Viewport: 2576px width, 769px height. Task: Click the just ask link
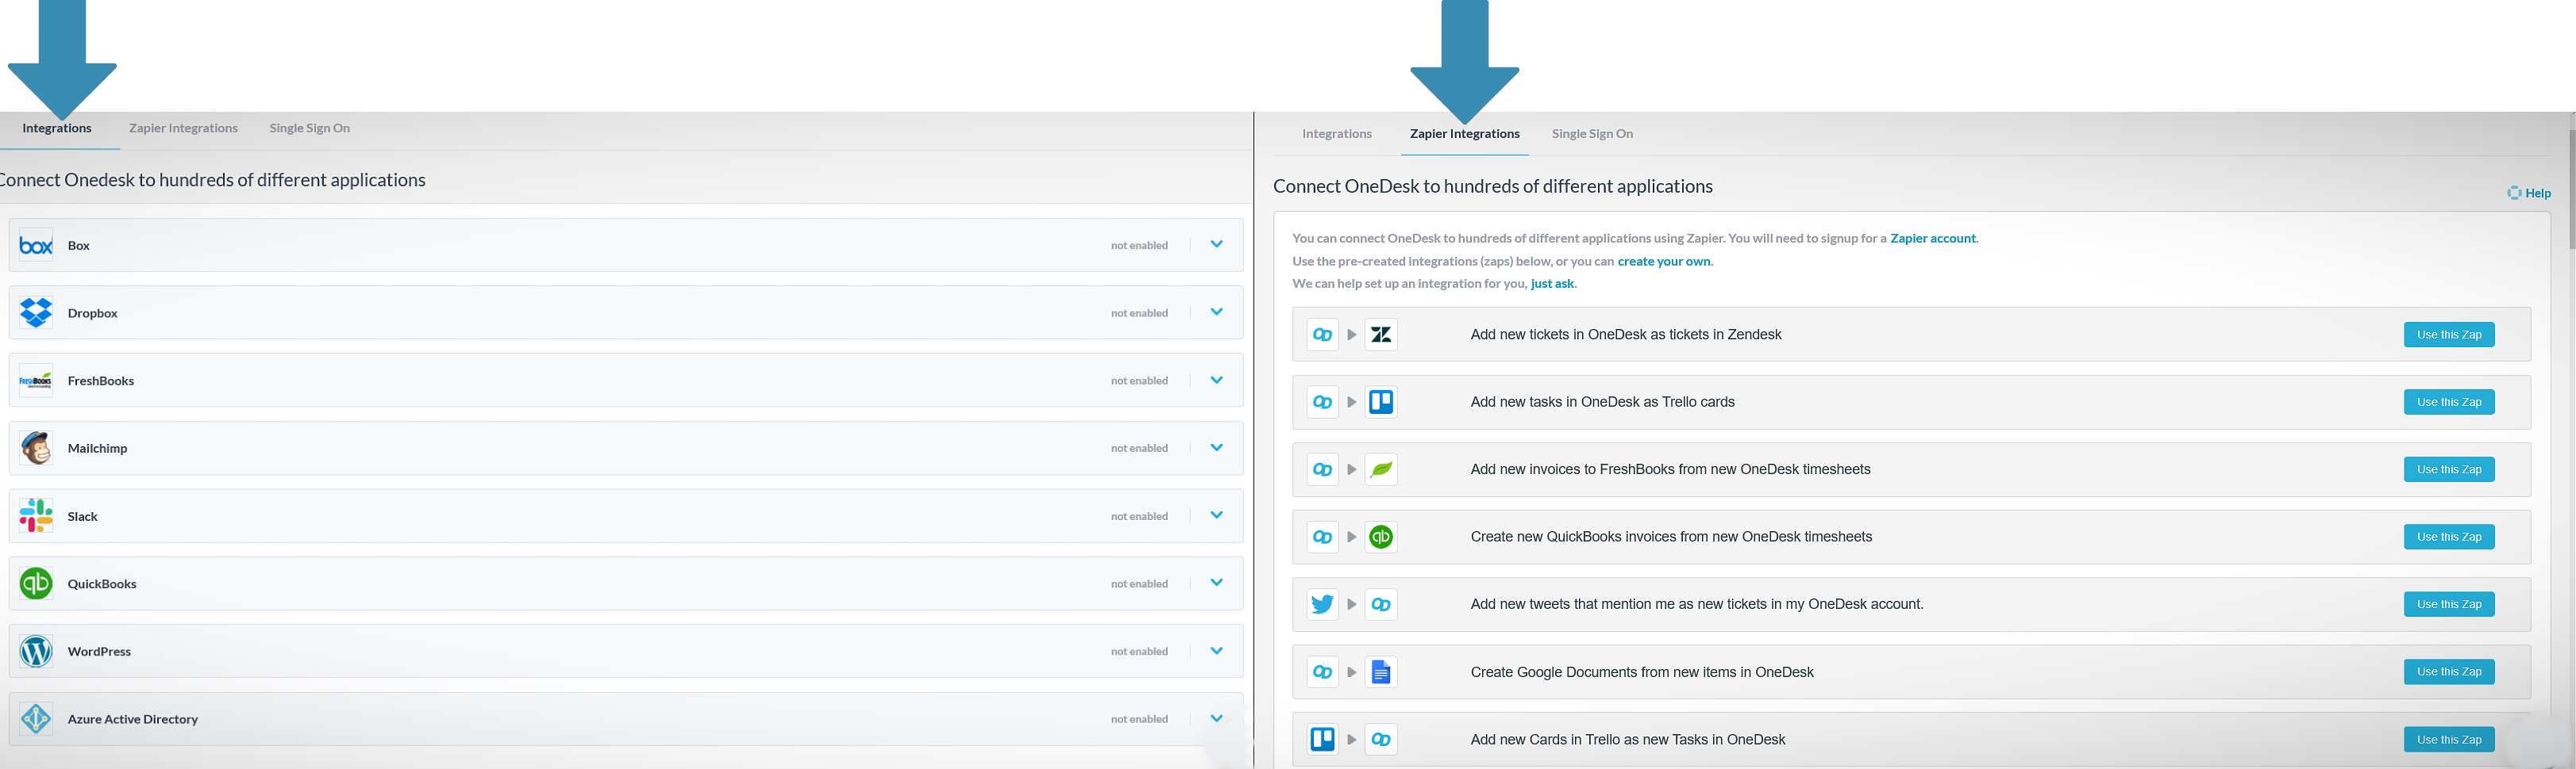[1552, 284]
